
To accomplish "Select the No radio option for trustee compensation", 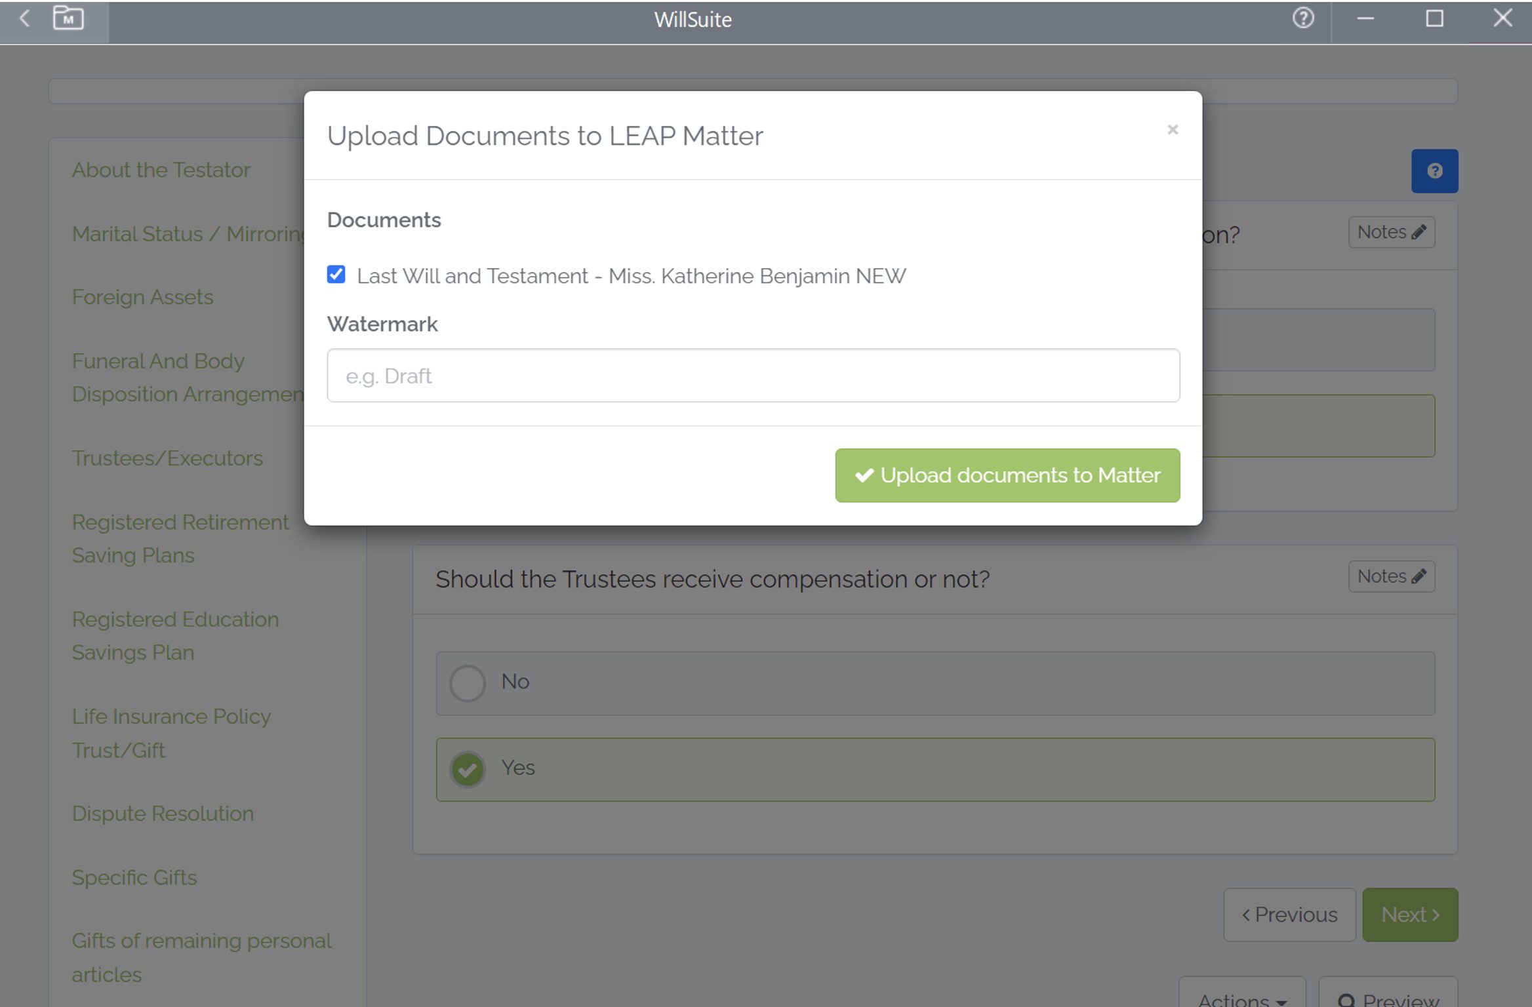I will [x=467, y=682].
